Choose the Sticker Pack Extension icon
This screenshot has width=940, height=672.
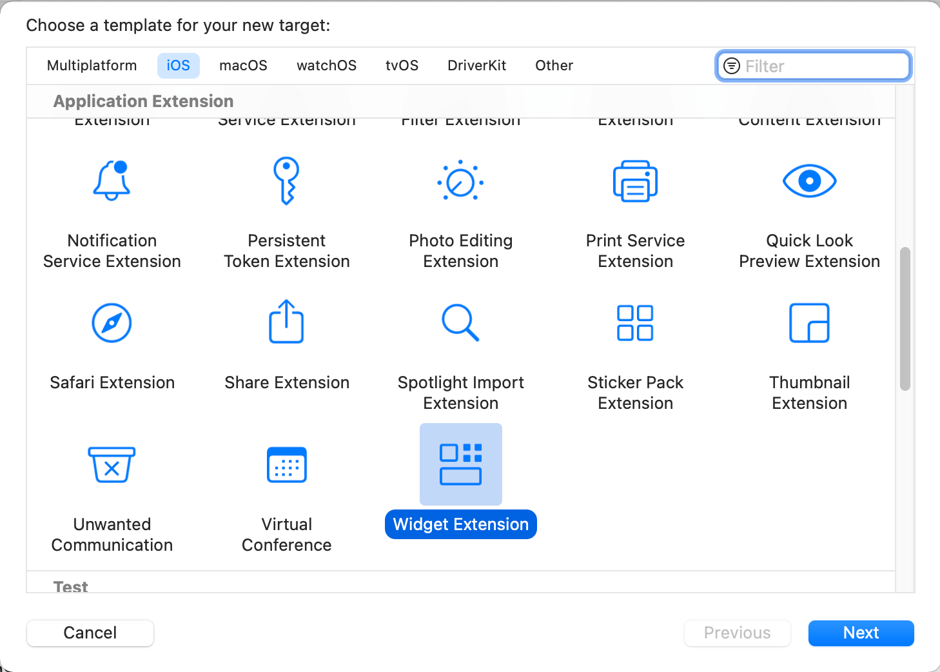click(635, 323)
